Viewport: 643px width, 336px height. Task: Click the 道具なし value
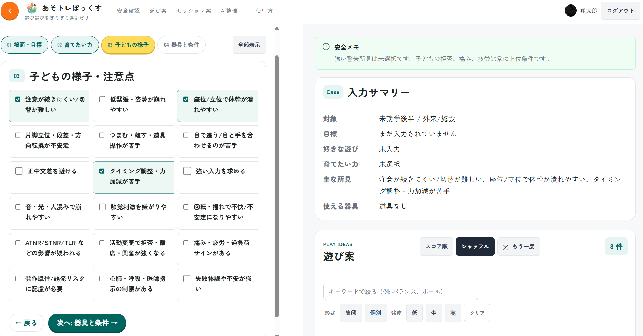(x=393, y=206)
